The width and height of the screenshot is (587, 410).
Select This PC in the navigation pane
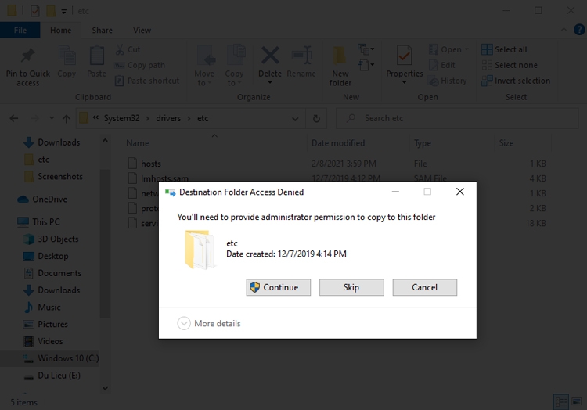[39, 222]
